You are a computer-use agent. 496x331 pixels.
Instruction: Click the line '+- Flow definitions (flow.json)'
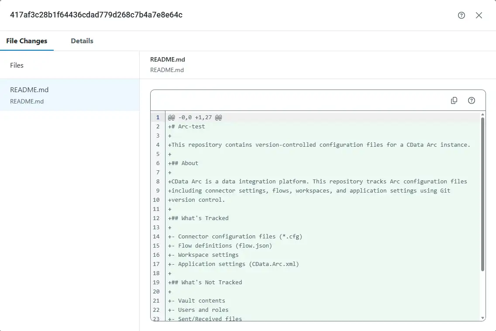pos(220,246)
